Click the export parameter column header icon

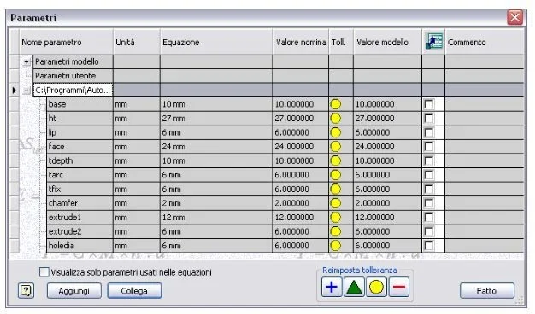click(x=433, y=42)
